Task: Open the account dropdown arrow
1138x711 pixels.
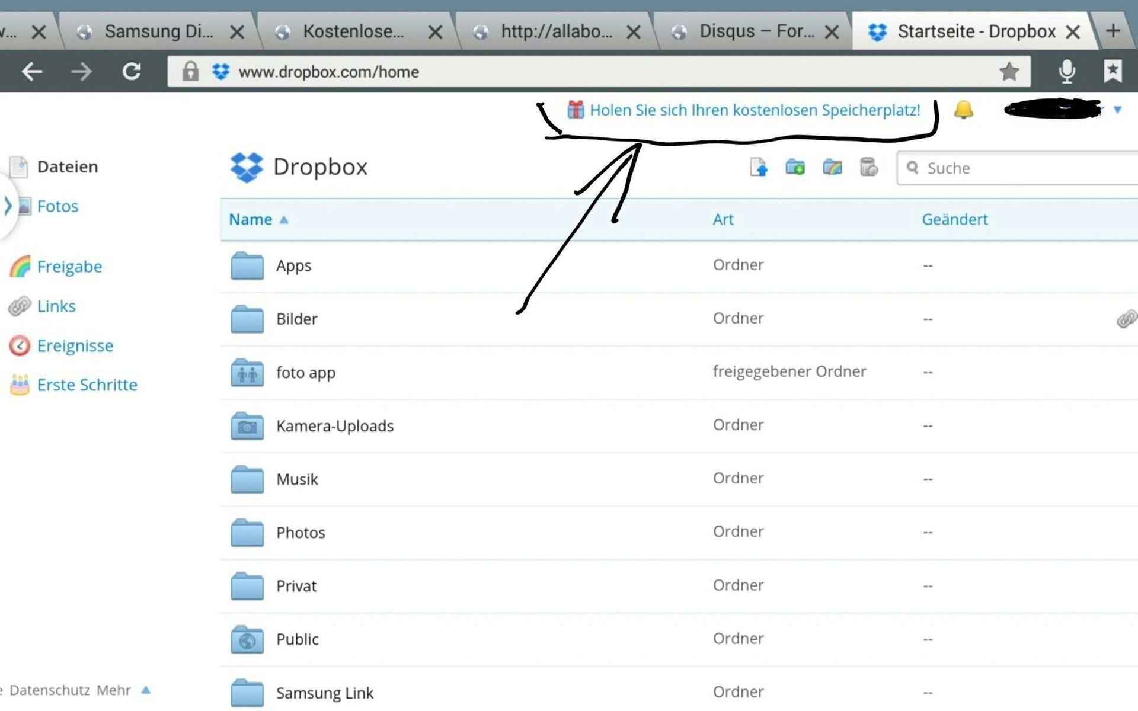Action: click(1118, 110)
